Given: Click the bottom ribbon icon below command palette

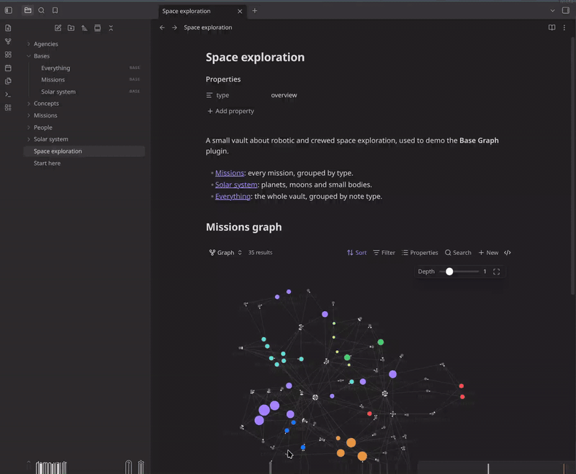Looking at the screenshot, I should tap(8, 107).
